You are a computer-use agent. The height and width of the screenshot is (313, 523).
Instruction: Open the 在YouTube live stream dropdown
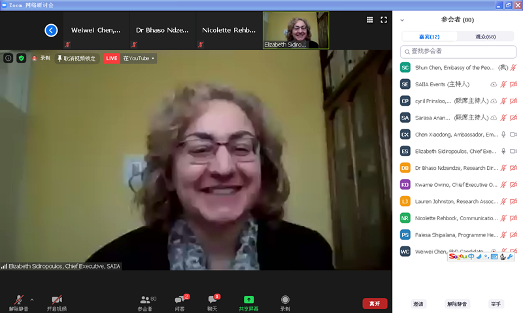click(x=139, y=58)
